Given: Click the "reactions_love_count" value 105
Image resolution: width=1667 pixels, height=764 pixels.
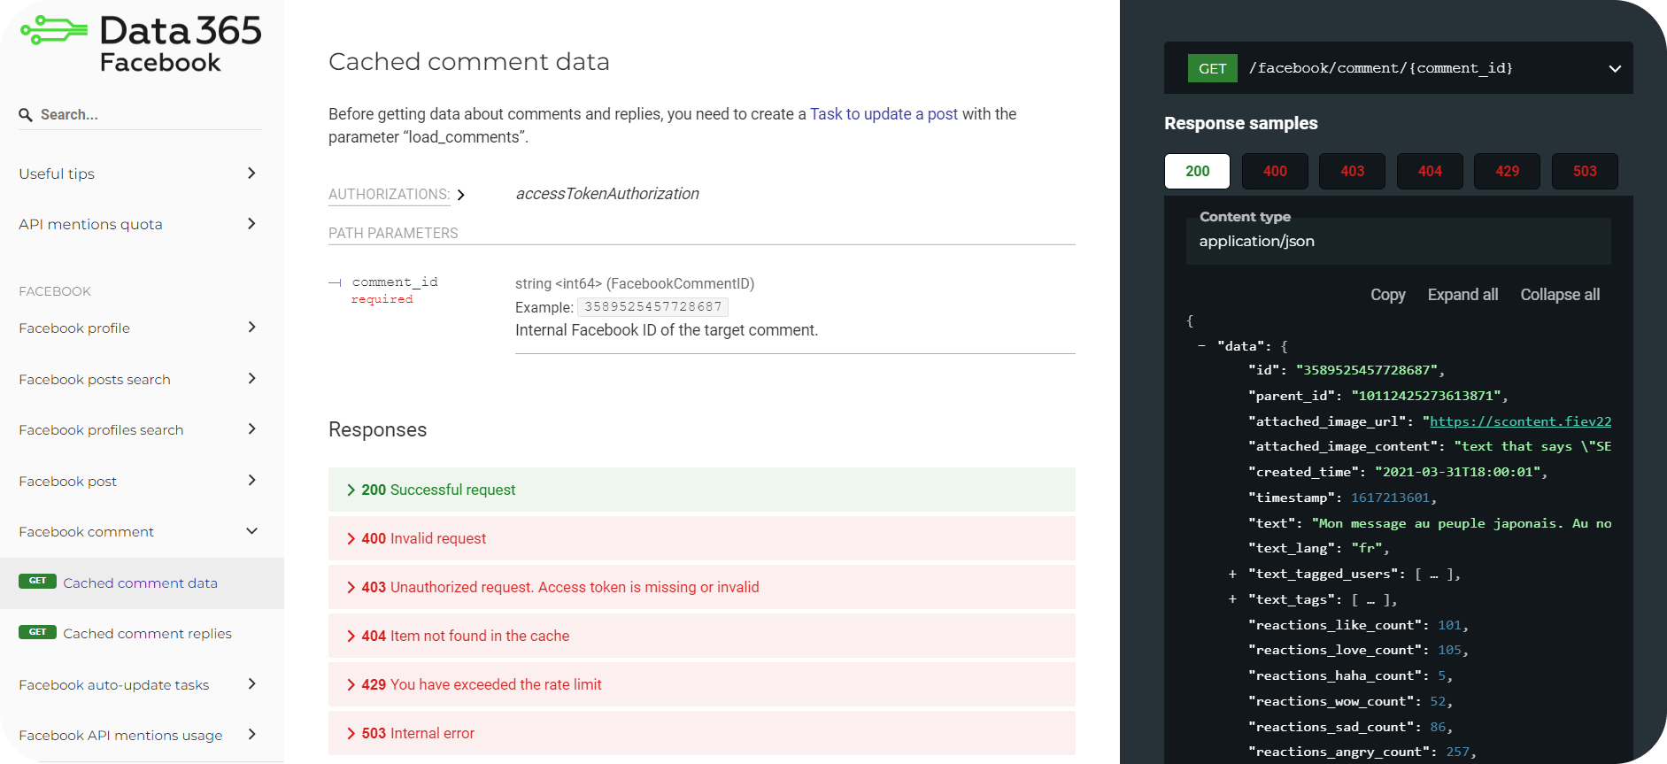Looking at the screenshot, I should [x=1449, y=650].
